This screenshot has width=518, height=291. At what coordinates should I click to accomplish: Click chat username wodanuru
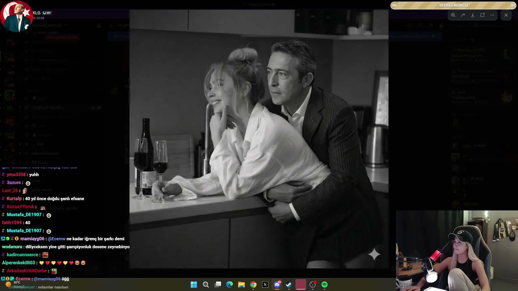[12, 247]
